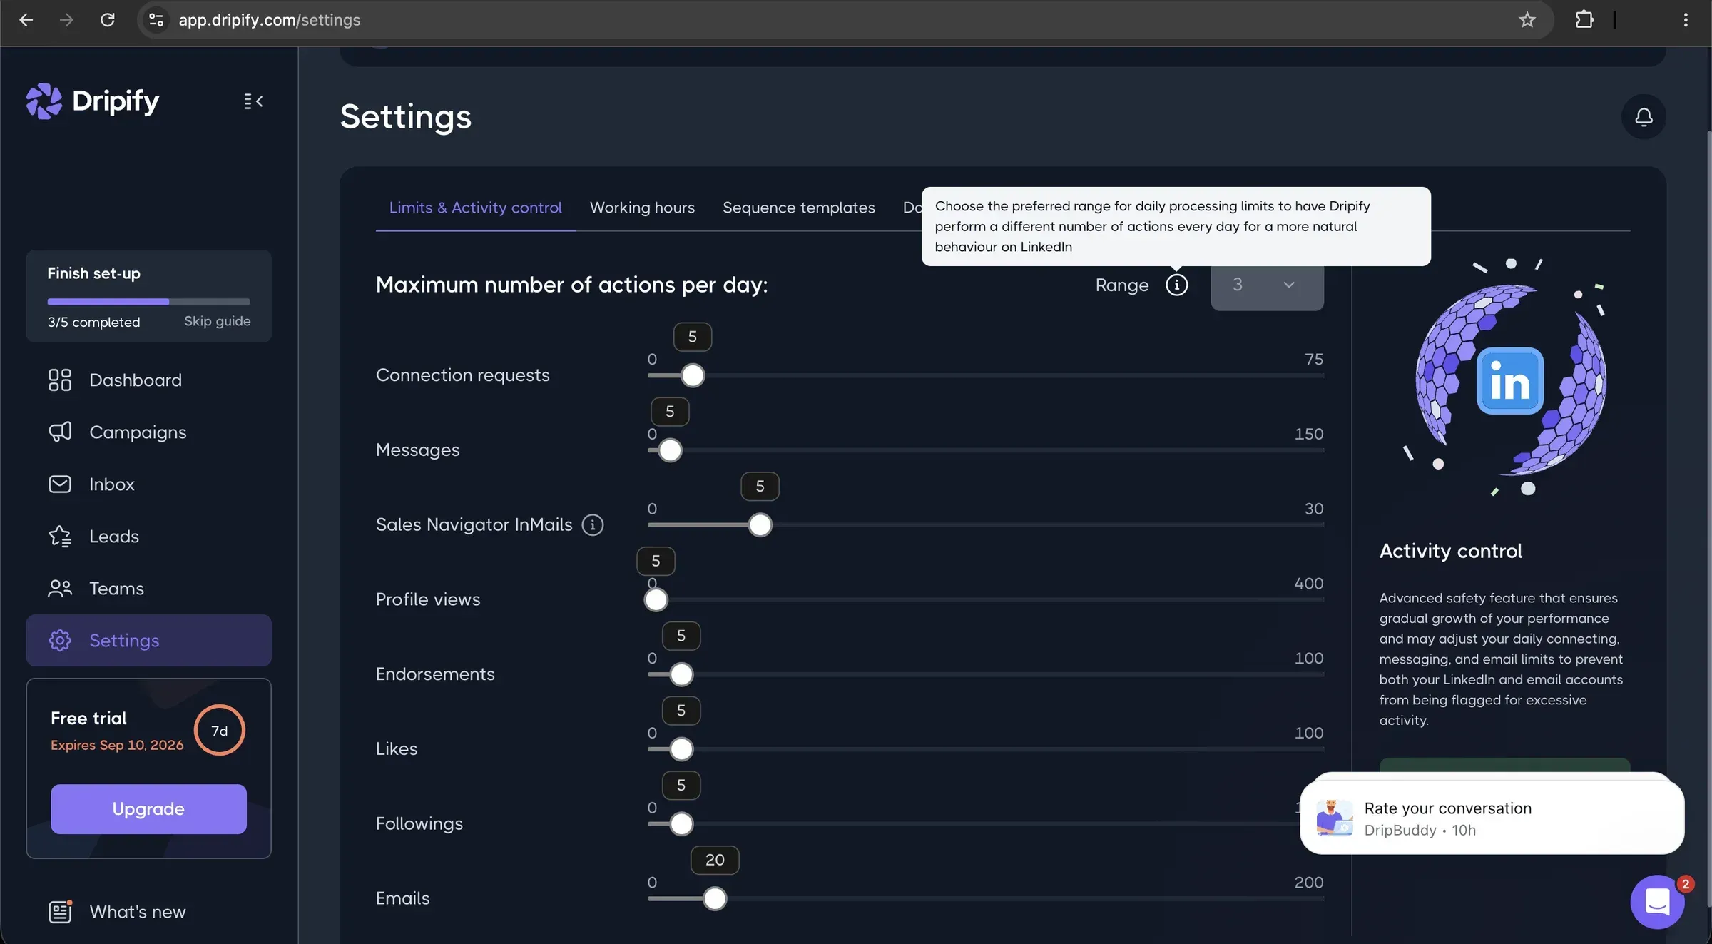Go back in the browser

pos(26,20)
